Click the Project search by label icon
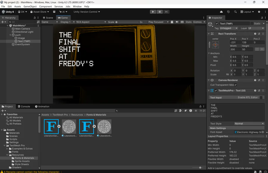 186,111
